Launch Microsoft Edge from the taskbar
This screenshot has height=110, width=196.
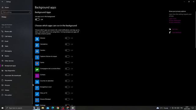53,108
